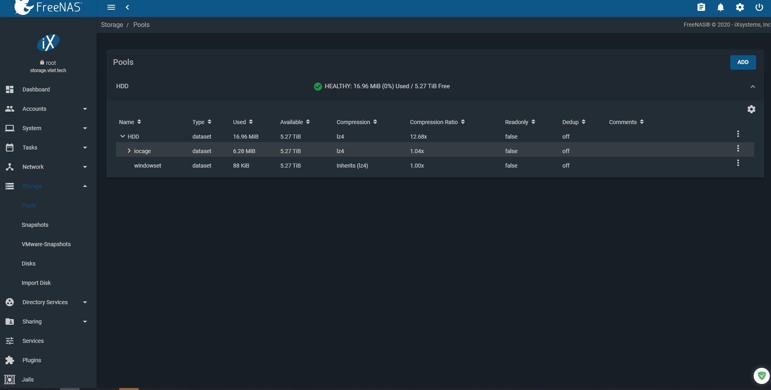Open actions menu for windowset dataset
The width and height of the screenshot is (771, 390).
point(738,163)
